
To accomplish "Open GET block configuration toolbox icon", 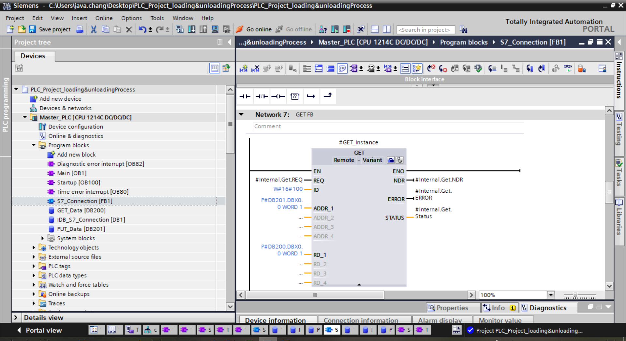I will pos(391,160).
